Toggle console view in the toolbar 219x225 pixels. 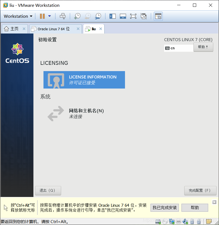point(158,16)
